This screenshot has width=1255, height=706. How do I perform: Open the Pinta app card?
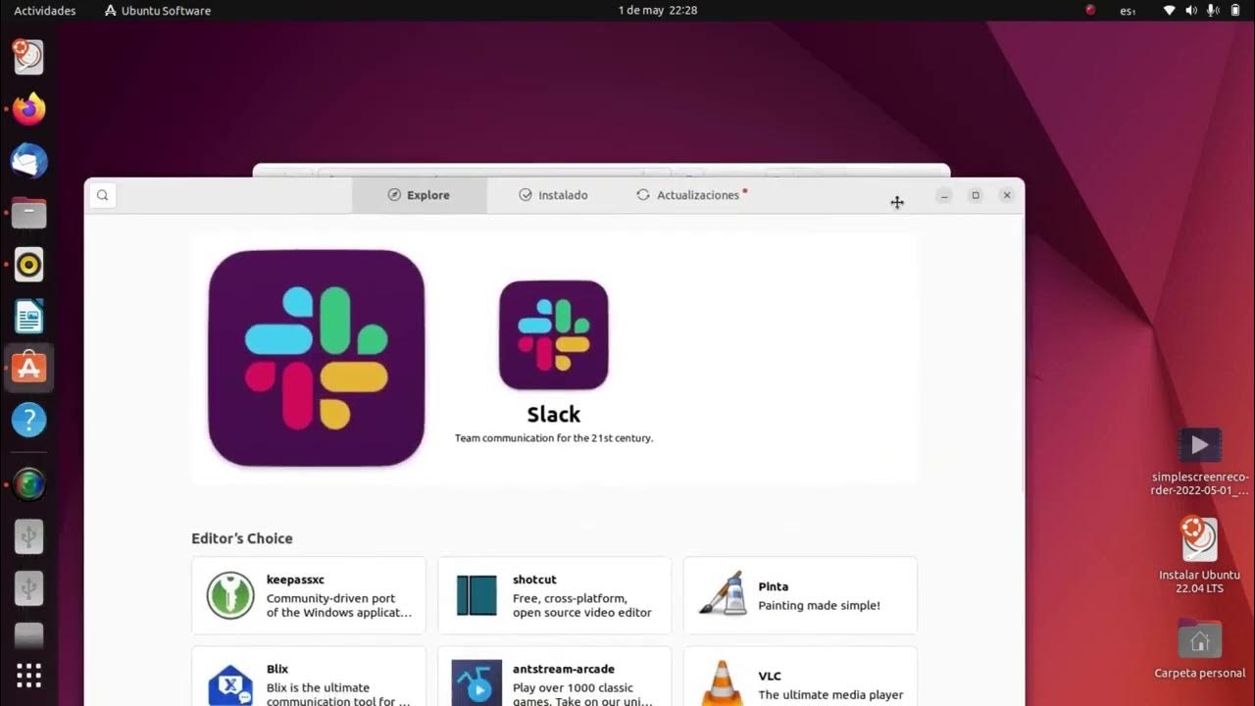(x=800, y=595)
